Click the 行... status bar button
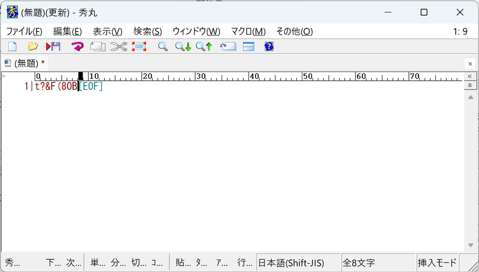Image resolution: width=479 pixels, height=272 pixels. 245,262
